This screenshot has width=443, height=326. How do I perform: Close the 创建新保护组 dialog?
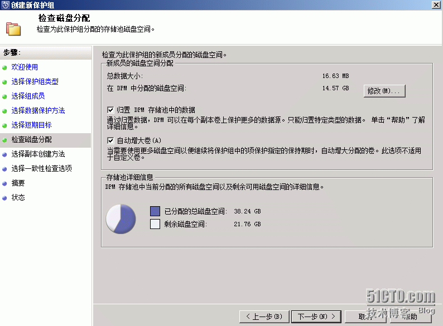tap(436, 5)
